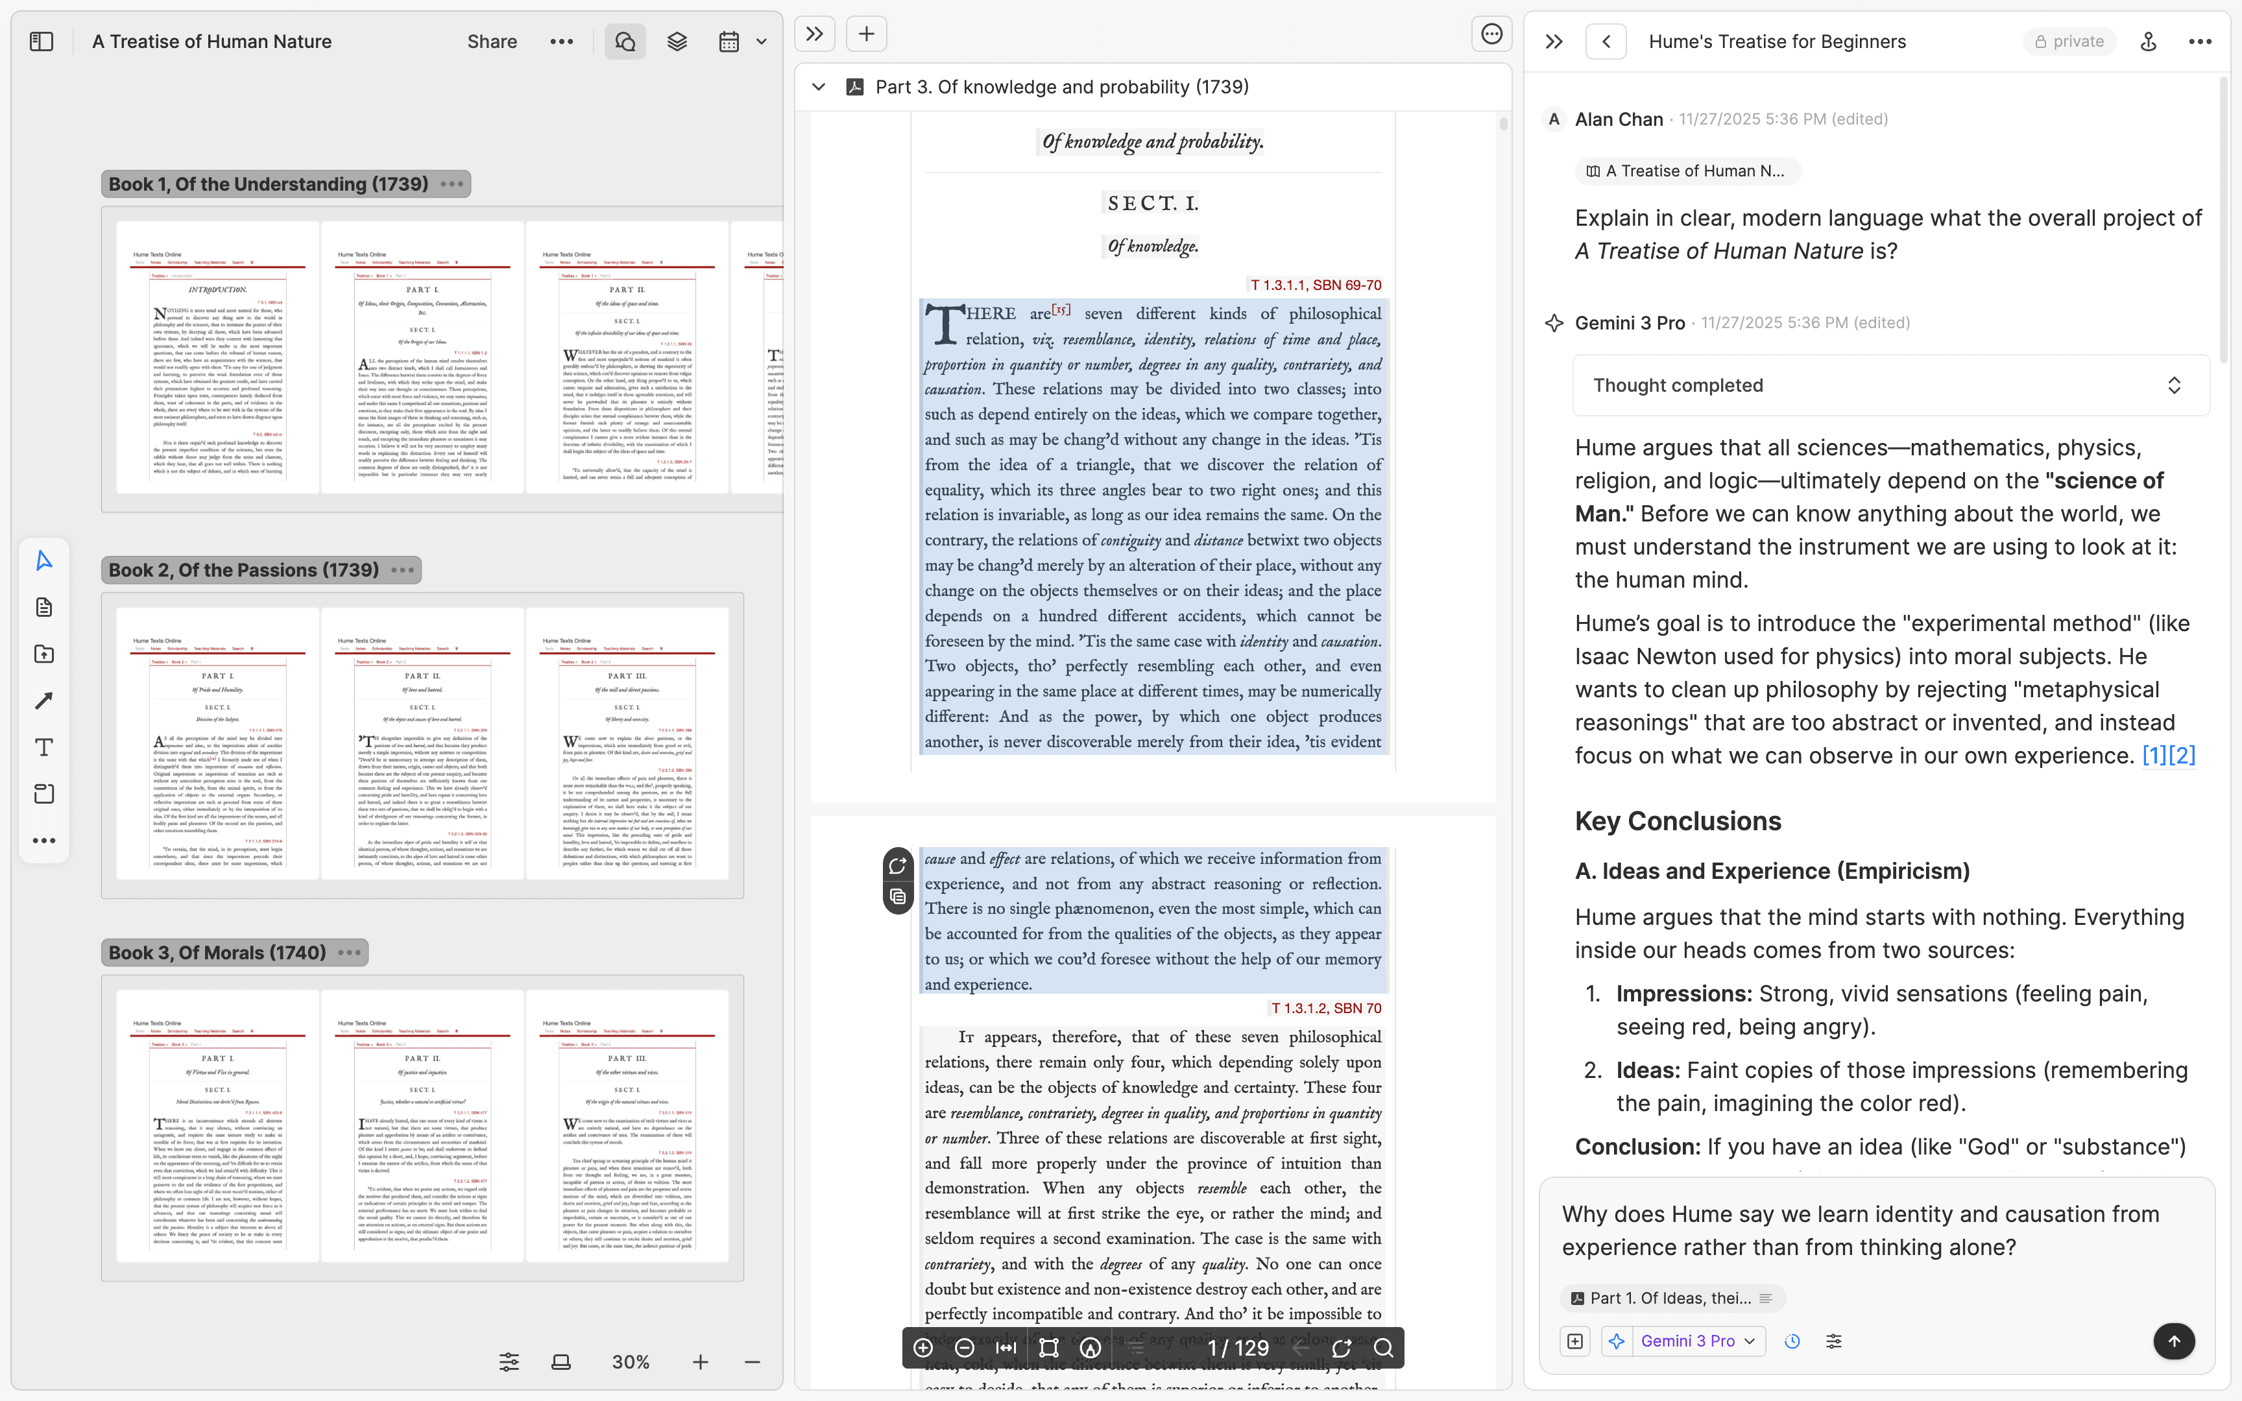Click the Share button
Image resolution: width=2242 pixels, height=1401 pixels.
click(x=492, y=41)
